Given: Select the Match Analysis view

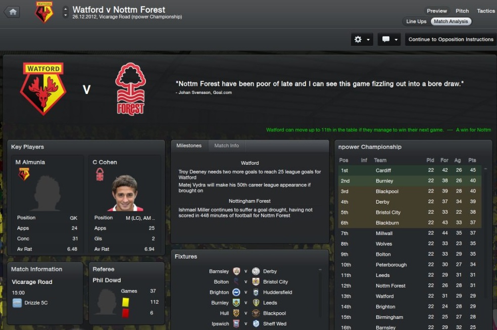Looking at the screenshot, I should [x=451, y=22].
